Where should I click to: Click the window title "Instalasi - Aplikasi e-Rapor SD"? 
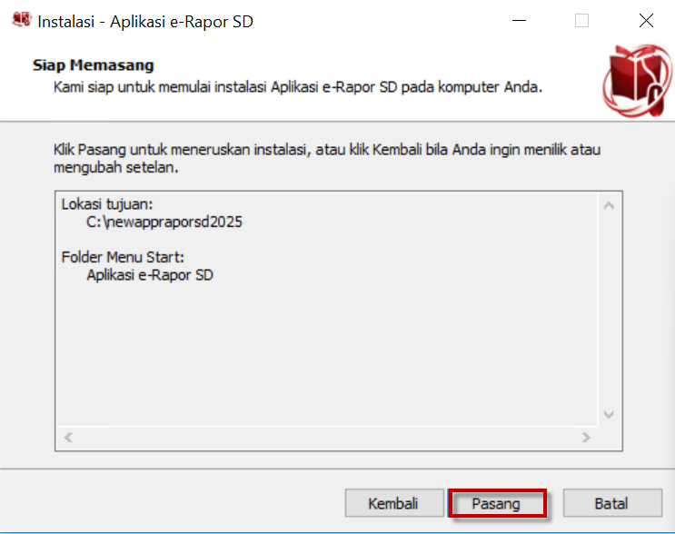(x=145, y=22)
